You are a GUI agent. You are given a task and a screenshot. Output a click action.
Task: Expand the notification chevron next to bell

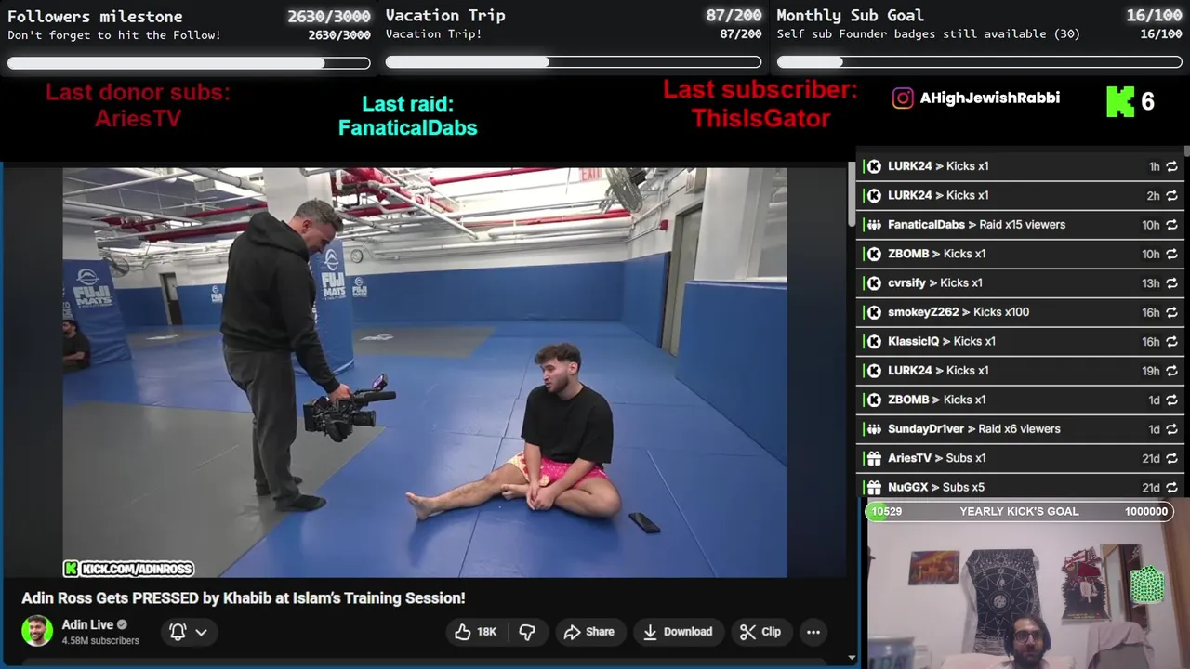pos(201,632)
